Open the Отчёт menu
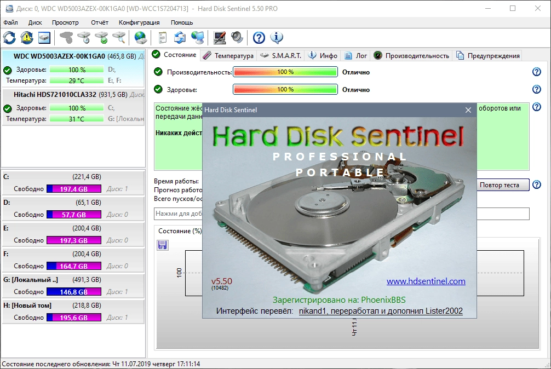Screen dimensions: 551x369 (x=100, y=22)
